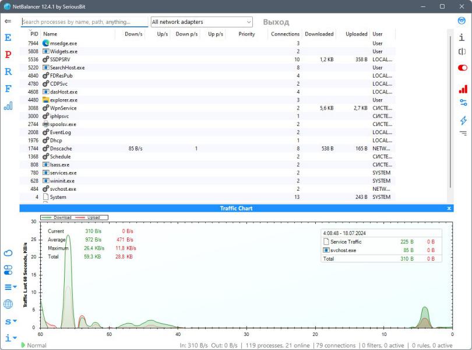The height and width of the screenshot is (350, 472).
Task: Click the Download legend entry
Action: click(x=57, y=218)
